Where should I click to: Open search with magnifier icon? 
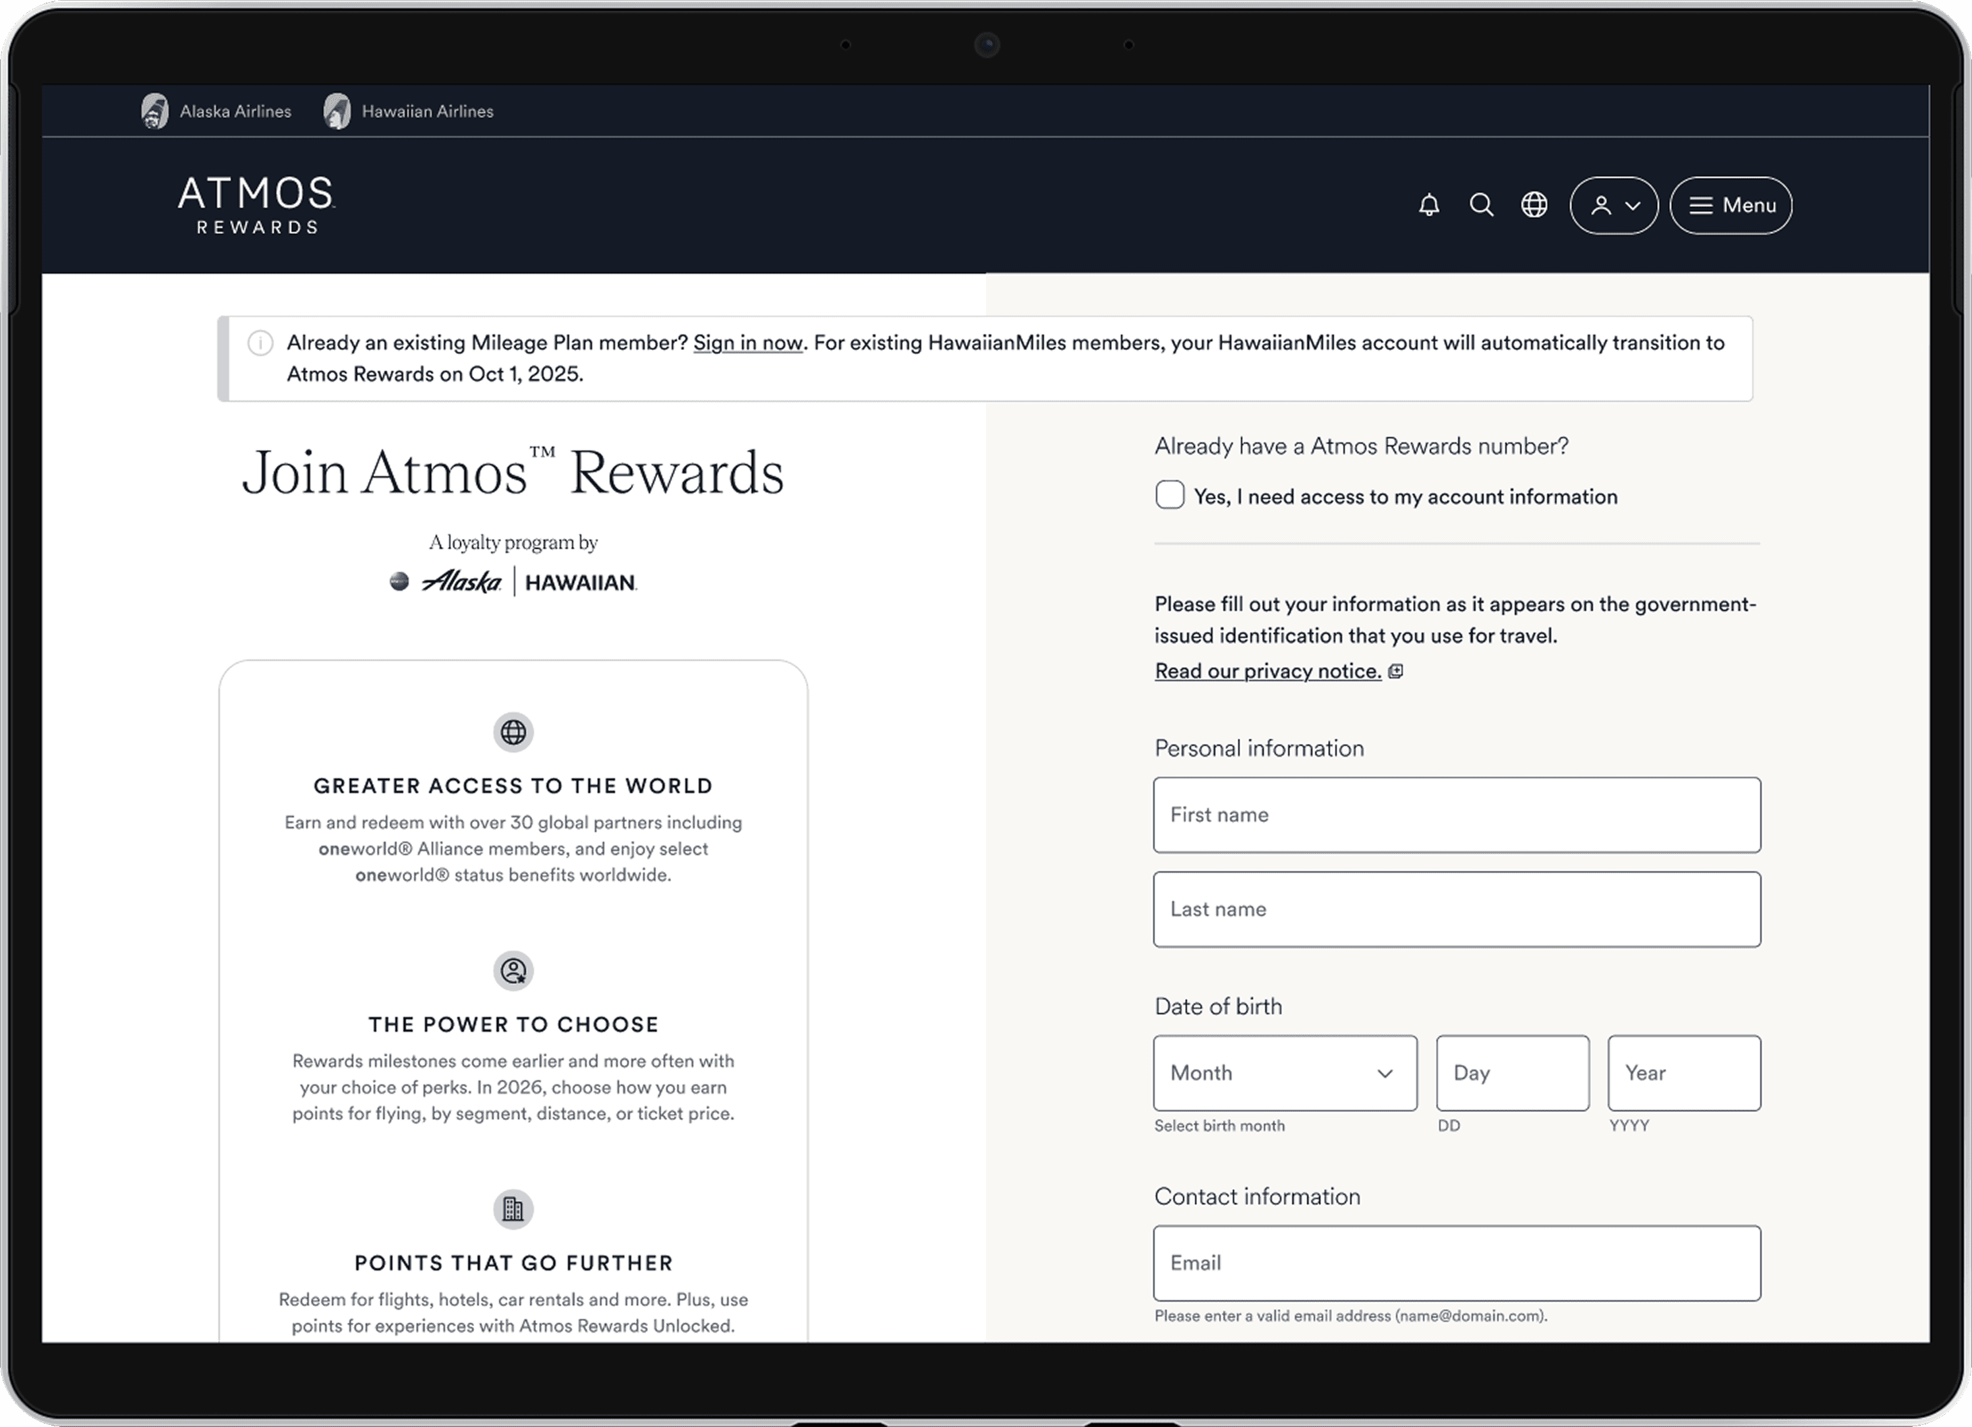pyautogui.click(x=1481, y=205)
